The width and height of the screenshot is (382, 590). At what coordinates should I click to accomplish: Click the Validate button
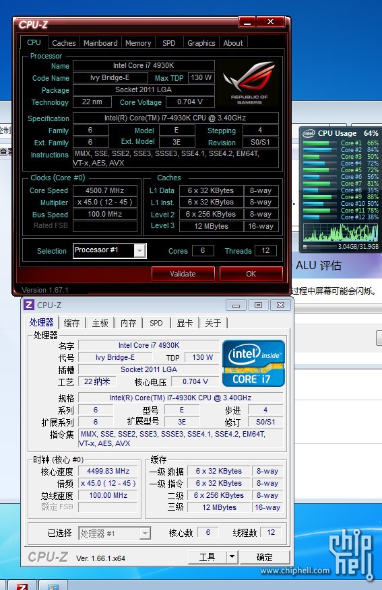click(x=183, y=274)
